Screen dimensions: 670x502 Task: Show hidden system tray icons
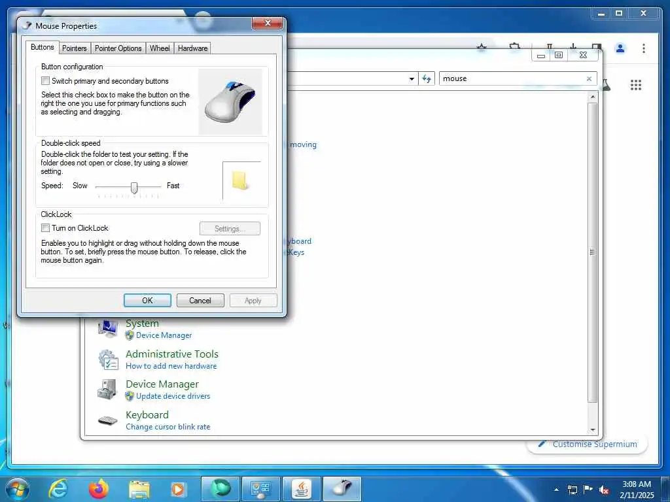pyautogui.click(x=556, y=490)
